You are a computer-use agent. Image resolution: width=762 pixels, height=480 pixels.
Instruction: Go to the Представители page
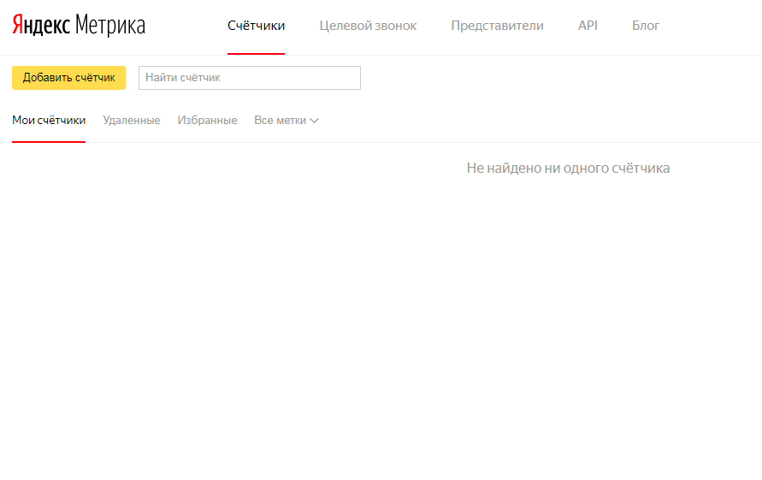497,26
